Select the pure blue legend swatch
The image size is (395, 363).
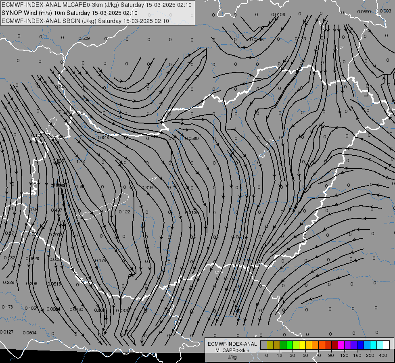361,345
